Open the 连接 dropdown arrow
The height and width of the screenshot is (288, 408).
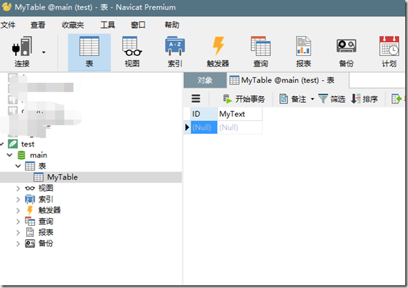click(44, 52)
